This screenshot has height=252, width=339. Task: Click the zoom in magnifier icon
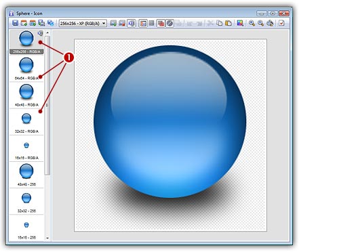252,23
